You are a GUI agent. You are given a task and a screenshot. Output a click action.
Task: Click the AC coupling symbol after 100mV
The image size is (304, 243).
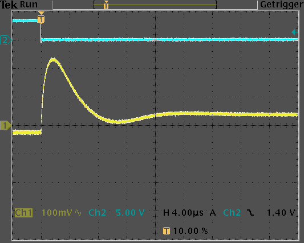click(x=78, y=213)
